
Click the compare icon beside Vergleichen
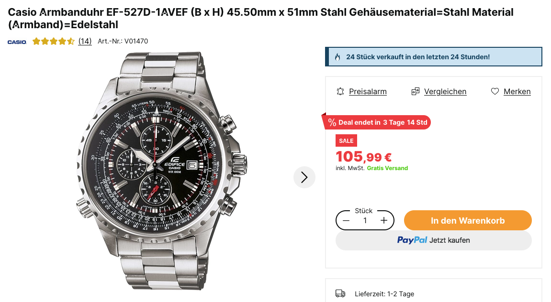pos(416,91)
